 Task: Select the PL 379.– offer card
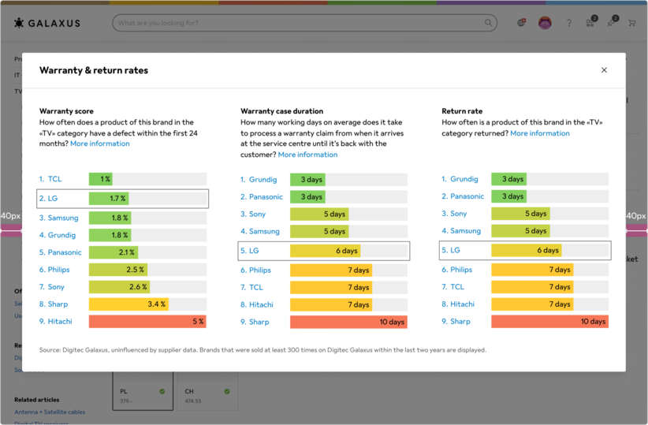[x=143, y=394]
